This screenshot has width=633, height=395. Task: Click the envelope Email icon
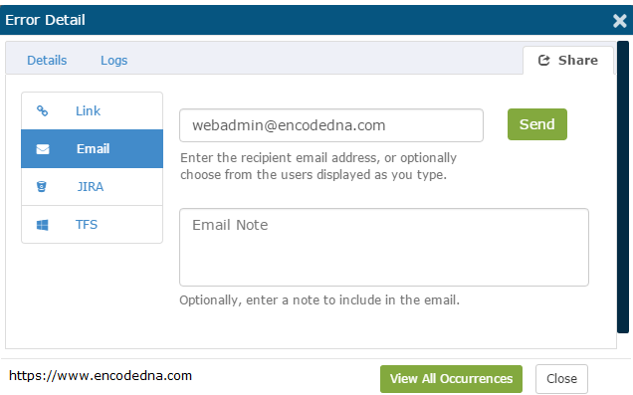click(x=43, y=149)
